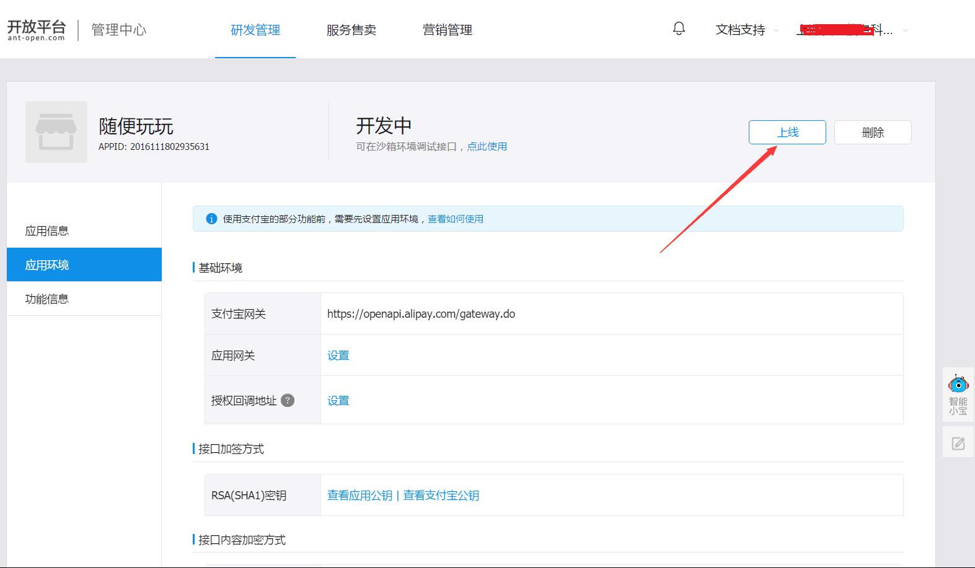975x568 pixels.
Task: Open the 查看如何使用 link
Action: coord(456,219)
